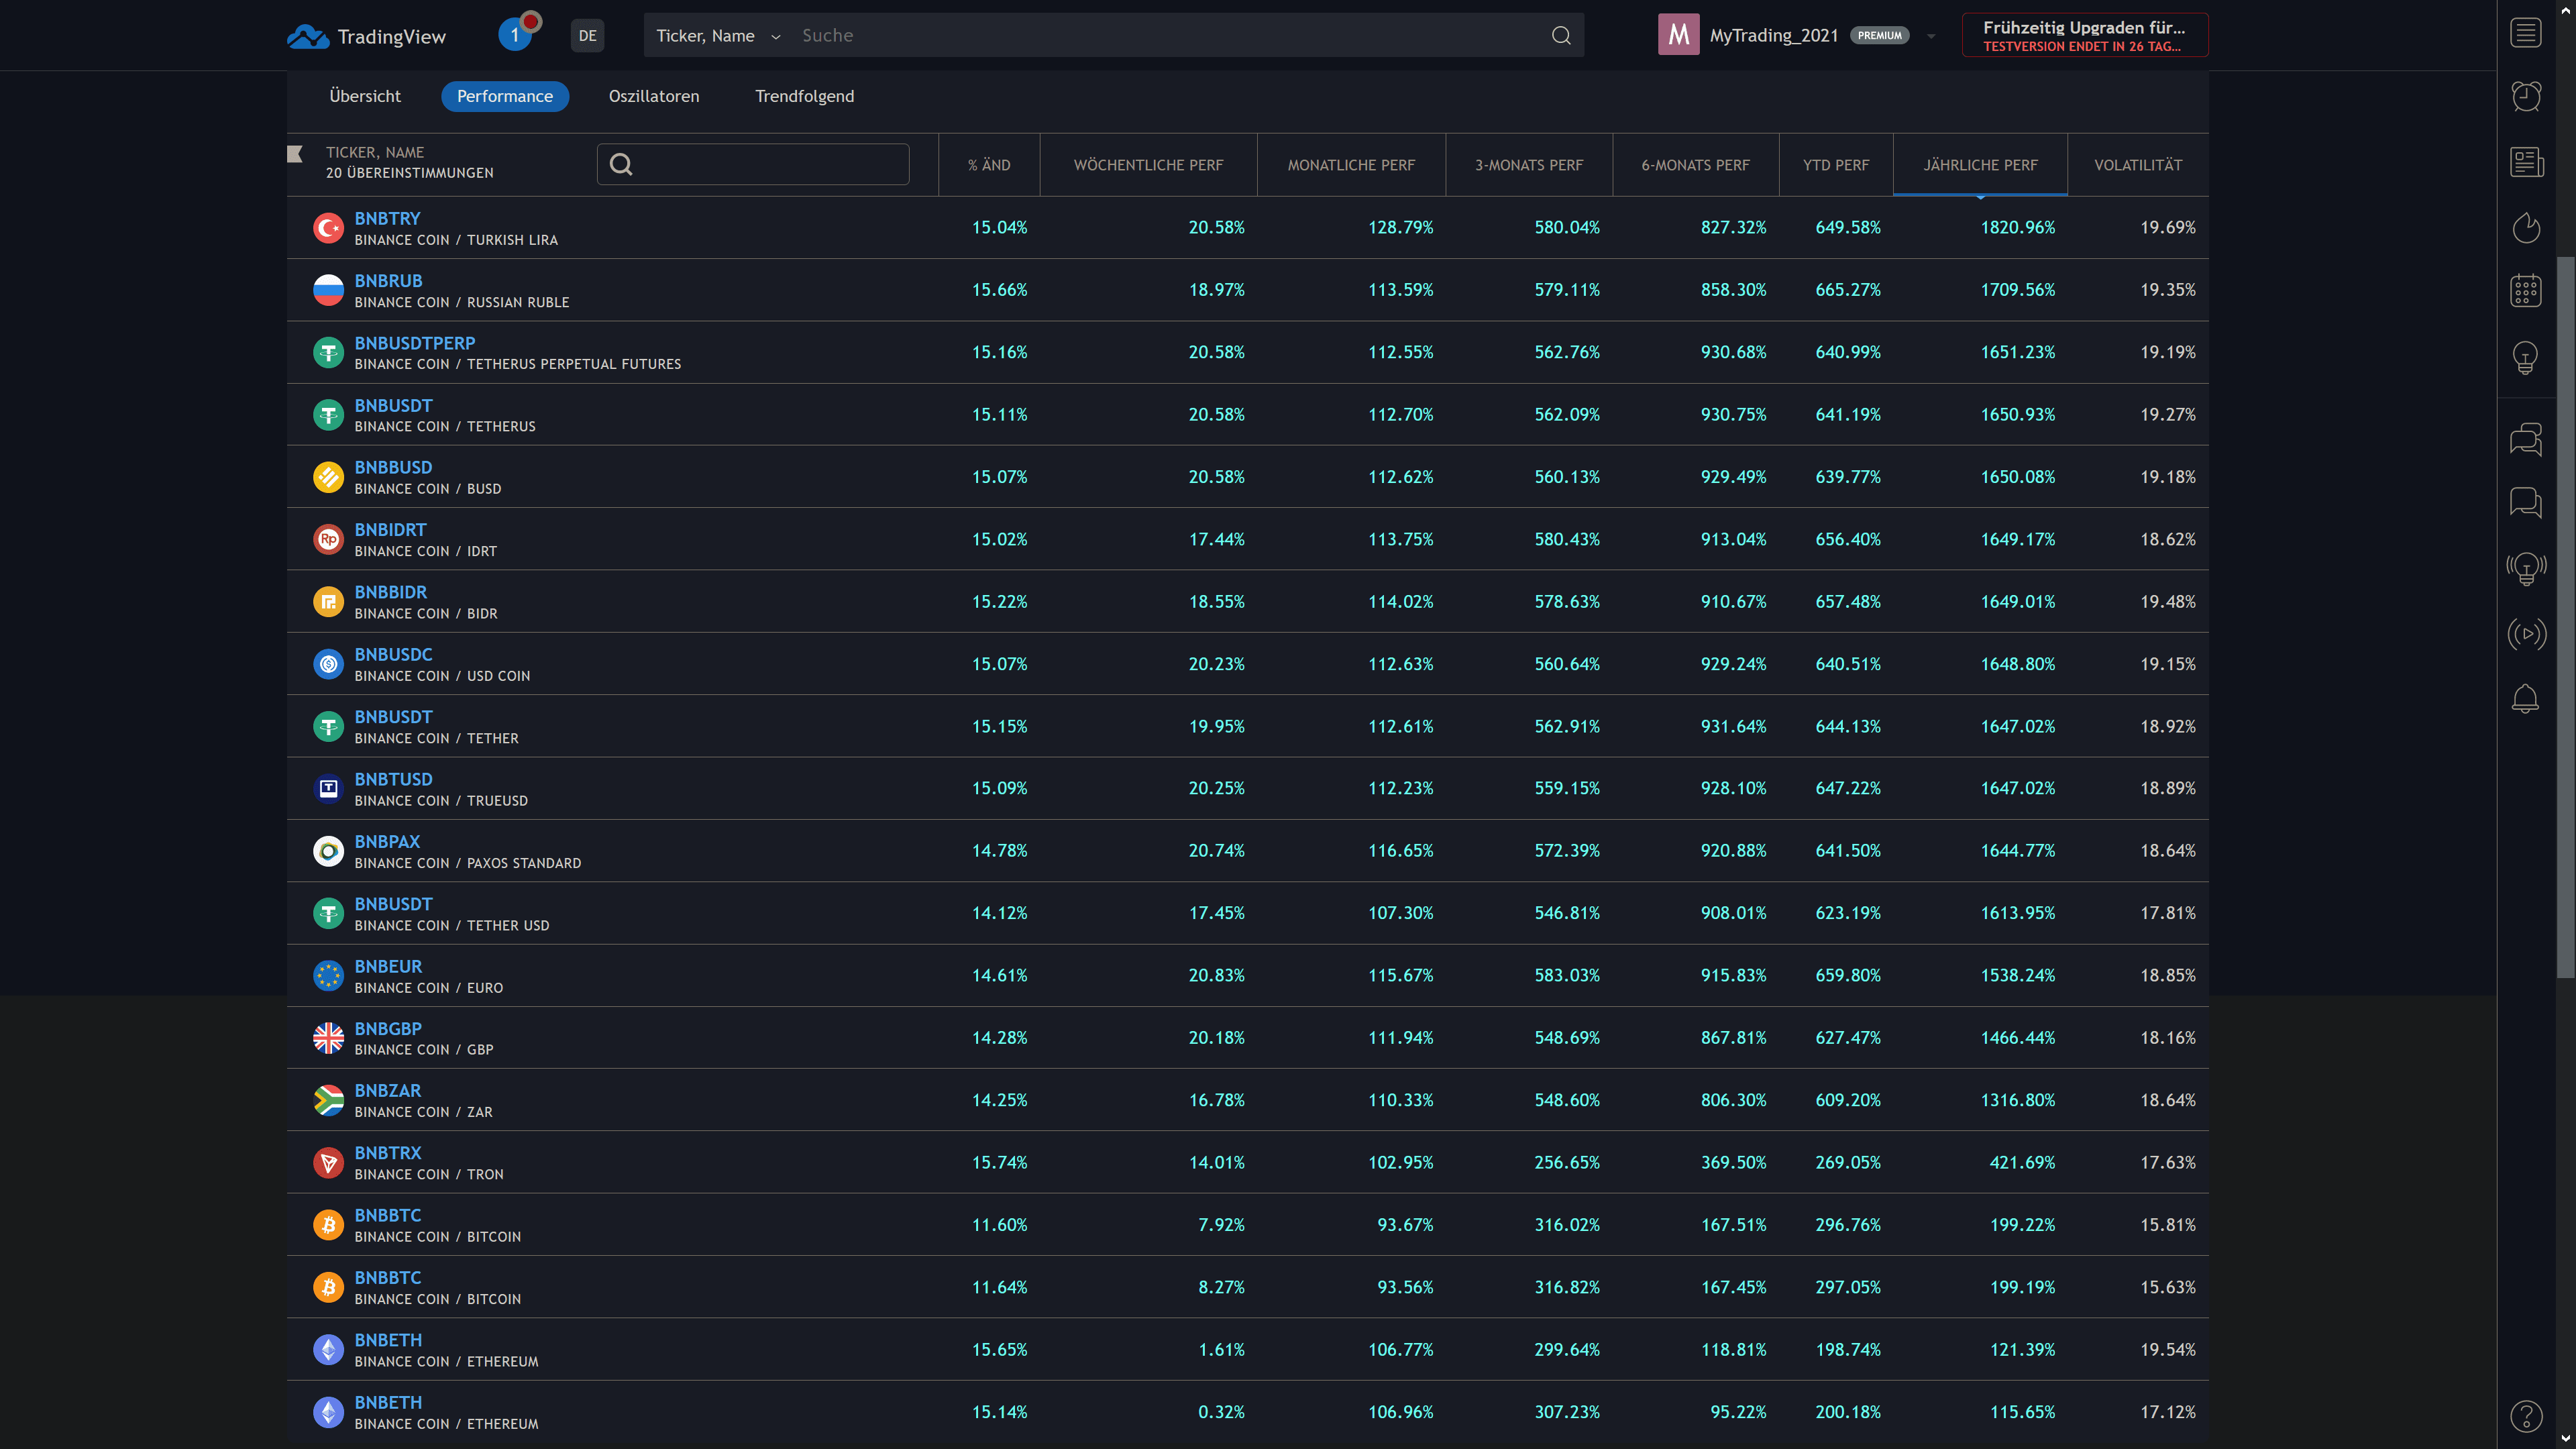2576x1449 pixels.
Task: Open the watchlist panel icon
Action: click(x=2526, y=33)
